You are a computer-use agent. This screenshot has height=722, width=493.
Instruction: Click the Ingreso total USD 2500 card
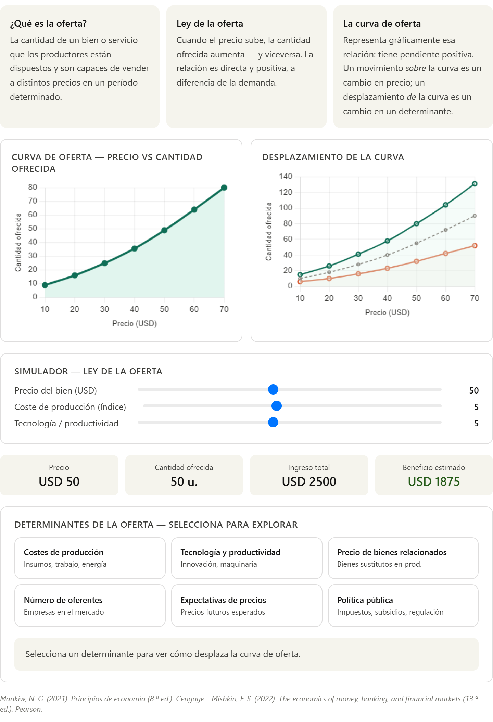pyautogui.click(x=309, y=475)
